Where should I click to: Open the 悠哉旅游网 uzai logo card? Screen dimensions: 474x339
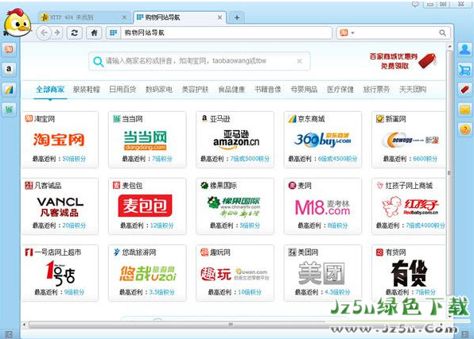point(147,274)
